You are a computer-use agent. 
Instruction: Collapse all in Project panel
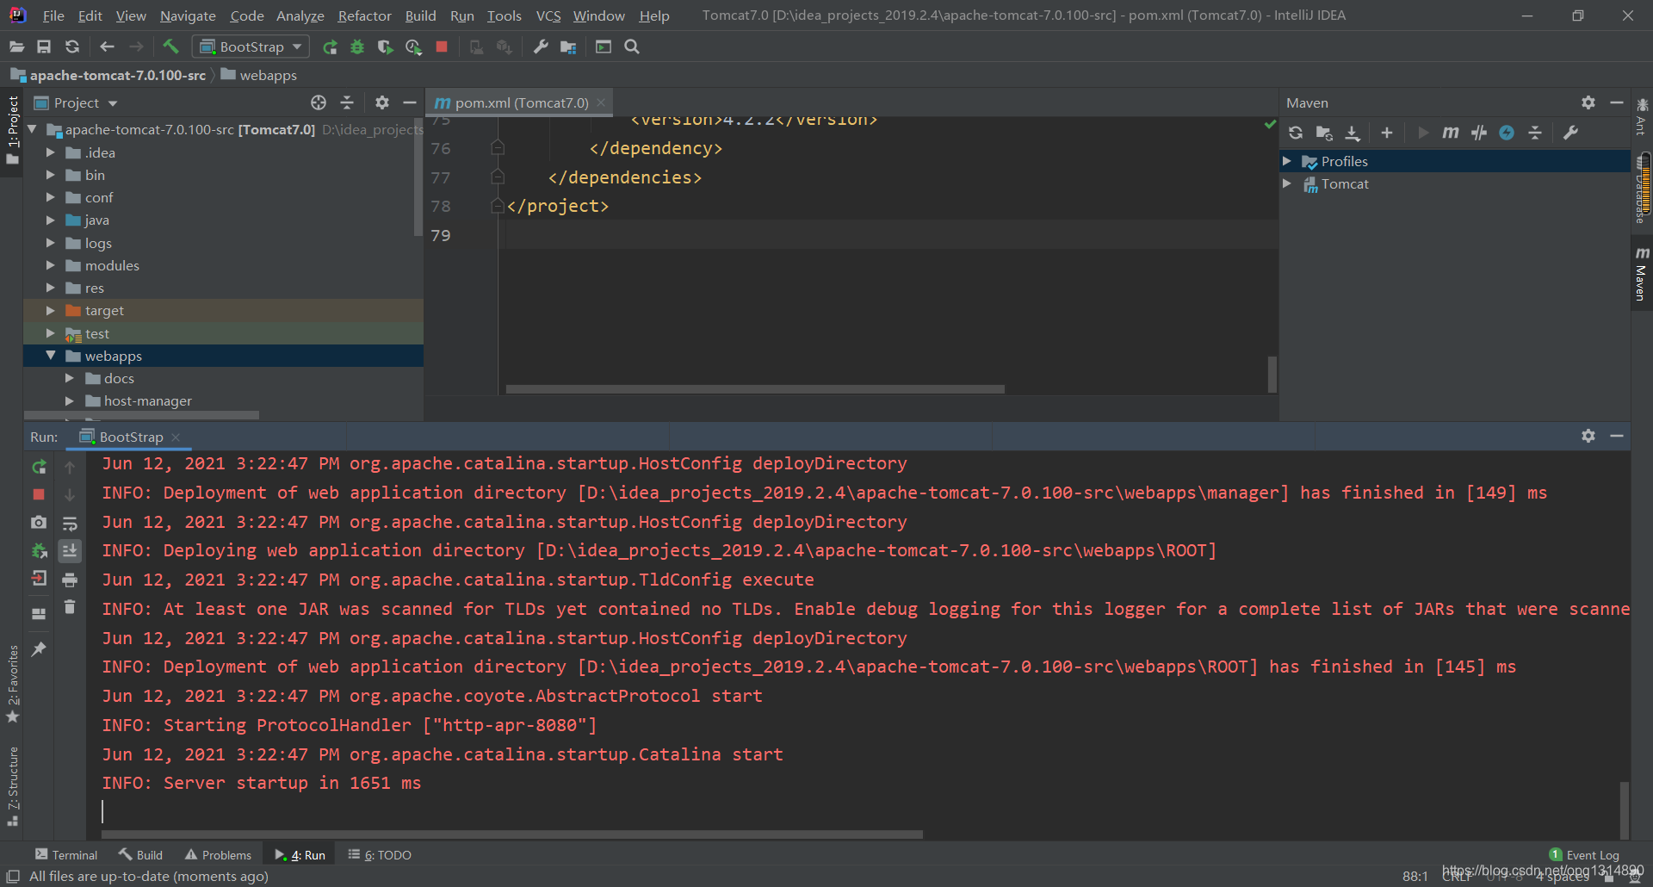click(x=347, y=102)
